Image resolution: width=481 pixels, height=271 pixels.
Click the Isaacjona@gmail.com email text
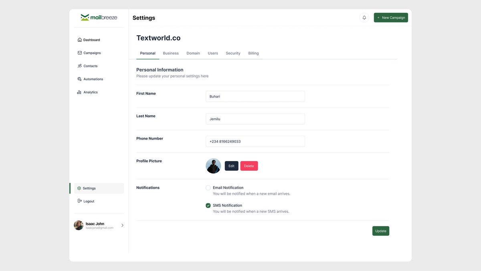(x=99, y=228)
